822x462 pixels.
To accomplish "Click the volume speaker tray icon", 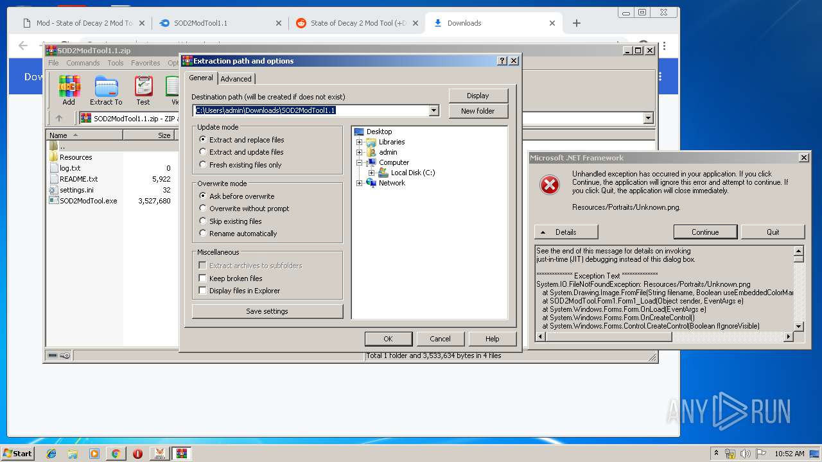I will pyautogui.click(x=746, y=454).
